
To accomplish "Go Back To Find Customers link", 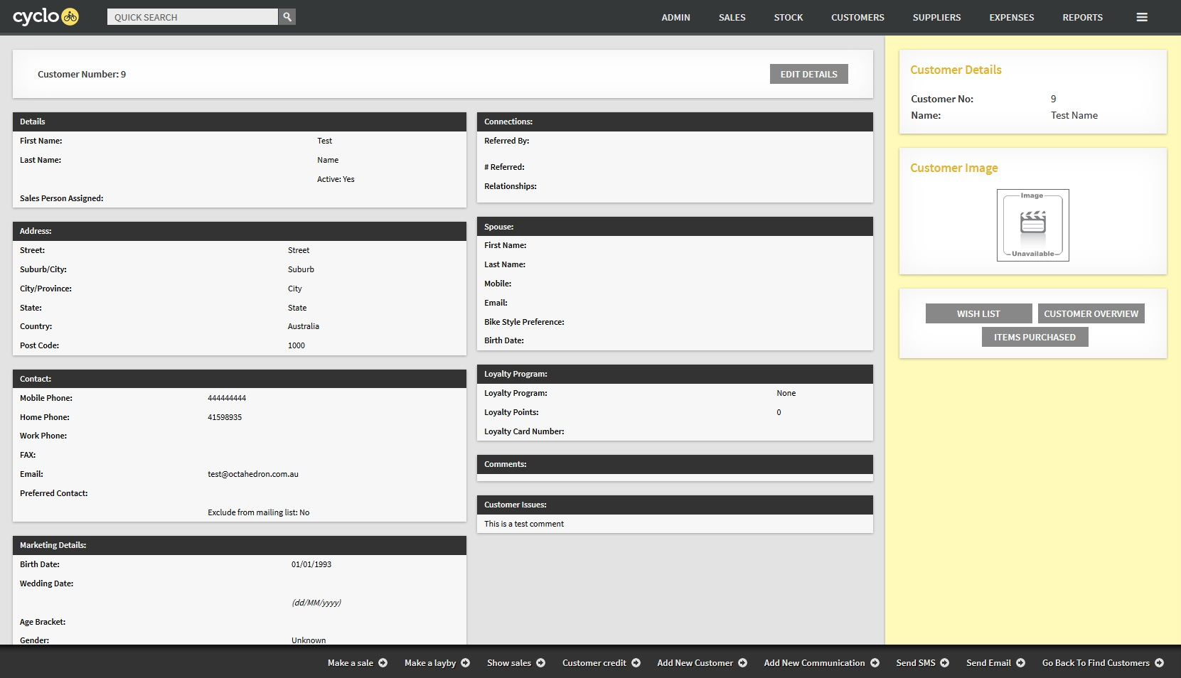I will tap(1096, 663).
